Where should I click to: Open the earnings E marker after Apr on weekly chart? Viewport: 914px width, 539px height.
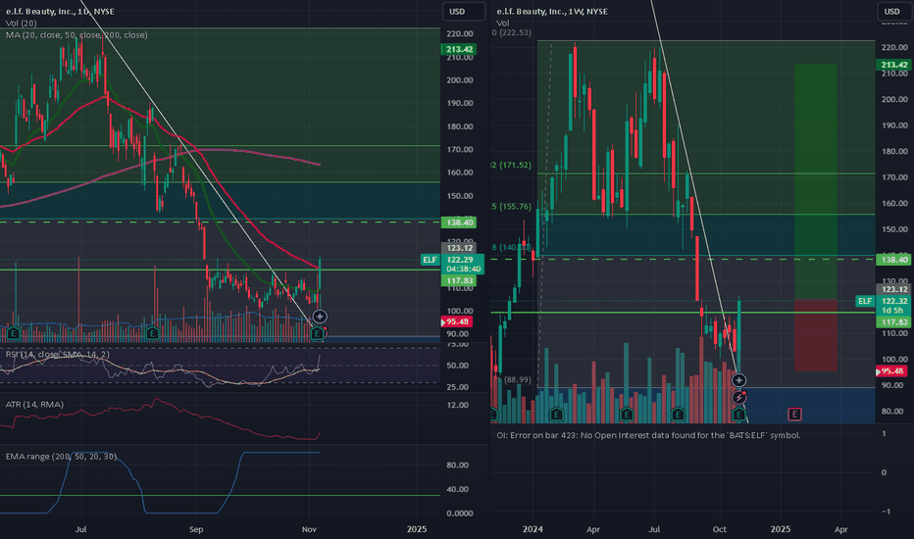coord(627,415)
